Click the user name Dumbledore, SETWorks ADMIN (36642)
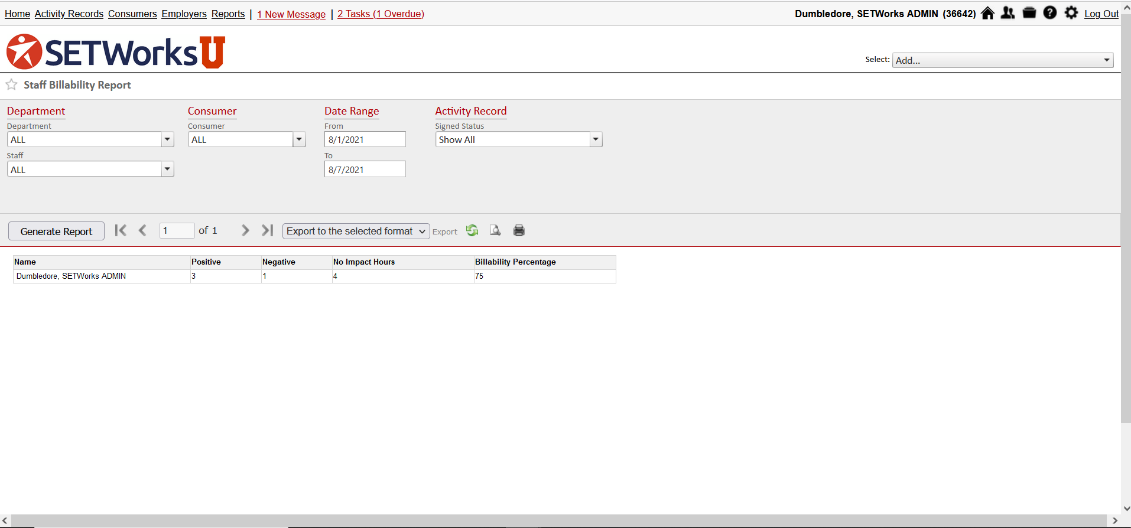 point(885,14)
